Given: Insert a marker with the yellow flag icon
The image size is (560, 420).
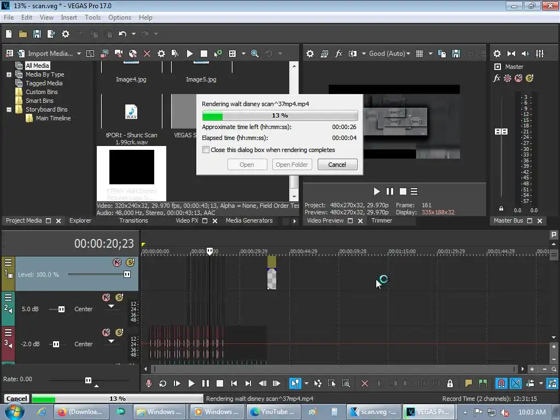Looking at the screenshot, I should [468, 383].
